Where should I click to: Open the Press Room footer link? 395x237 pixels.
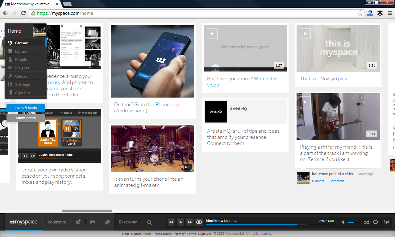163,234
